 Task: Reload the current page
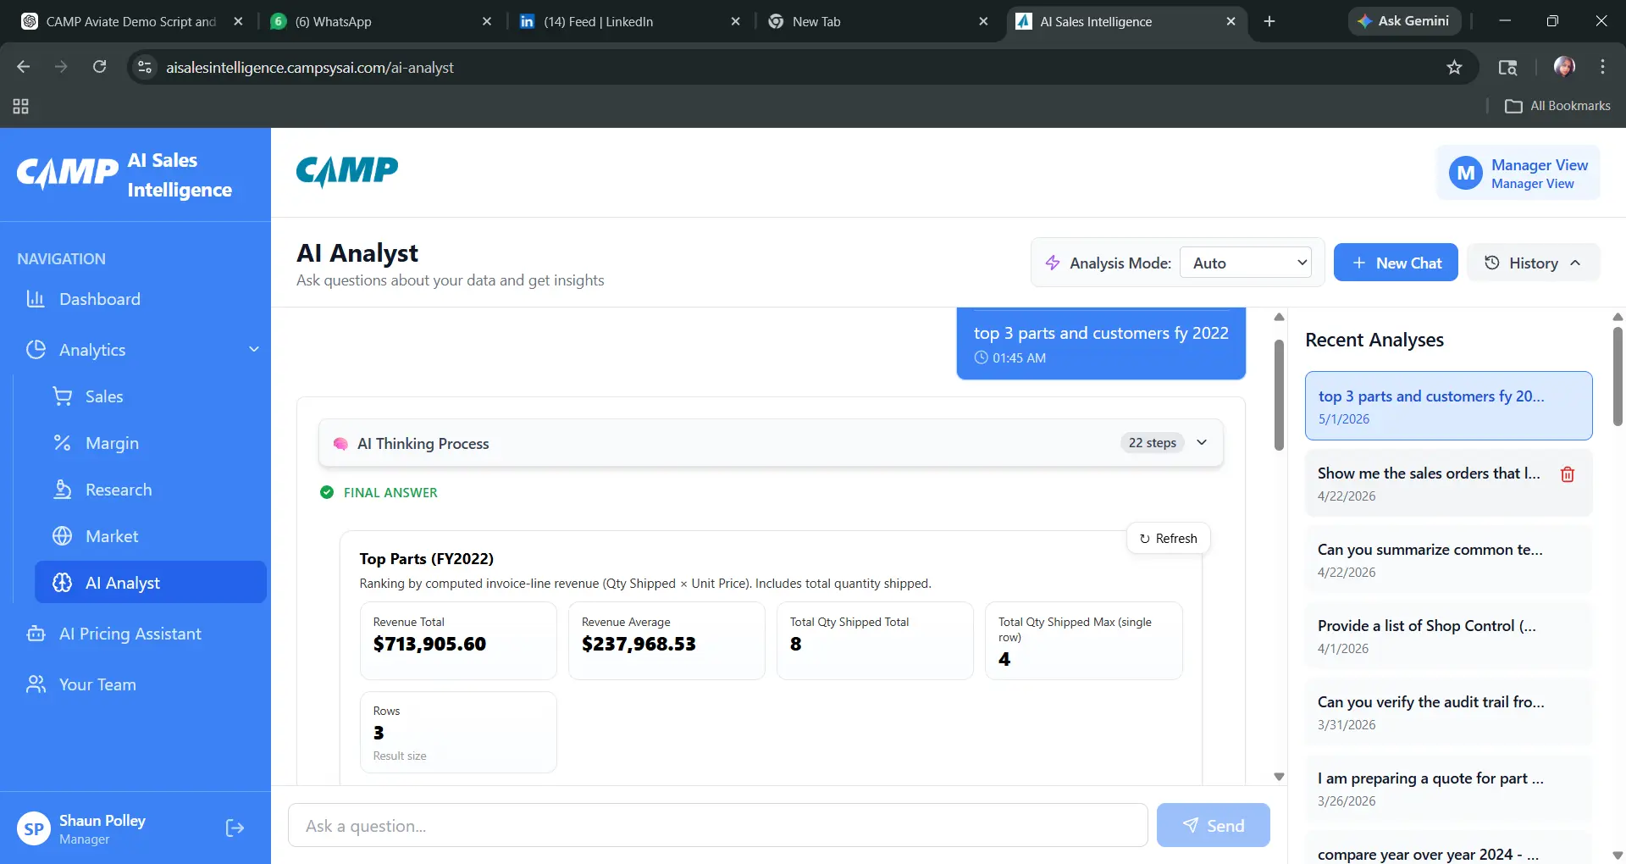[99, 67]
